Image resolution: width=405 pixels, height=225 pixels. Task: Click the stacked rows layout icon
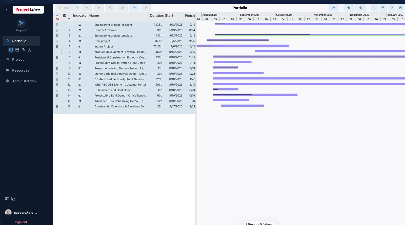(334, 8)
